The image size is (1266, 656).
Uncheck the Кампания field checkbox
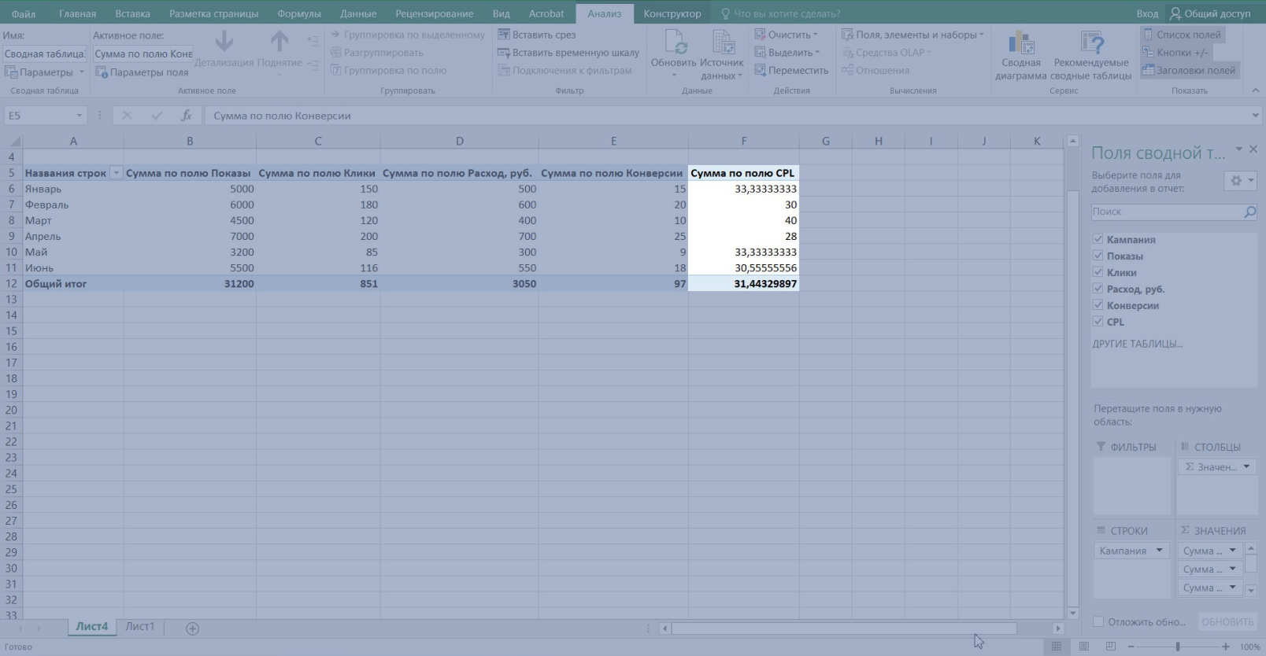pos(1098,239)
